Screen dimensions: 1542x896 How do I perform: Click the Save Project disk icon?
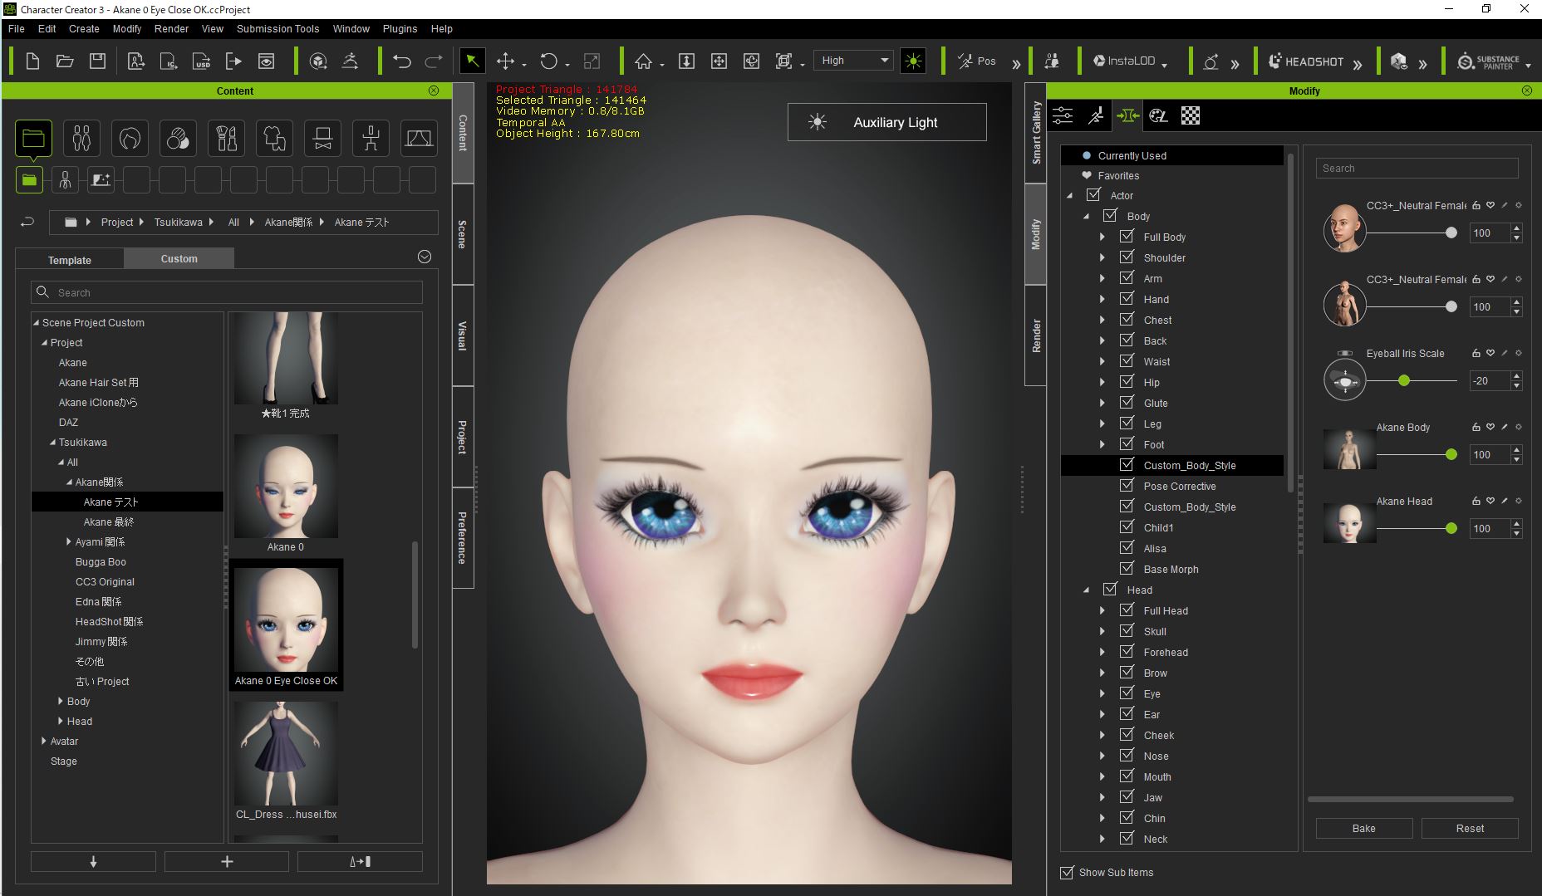97,61
